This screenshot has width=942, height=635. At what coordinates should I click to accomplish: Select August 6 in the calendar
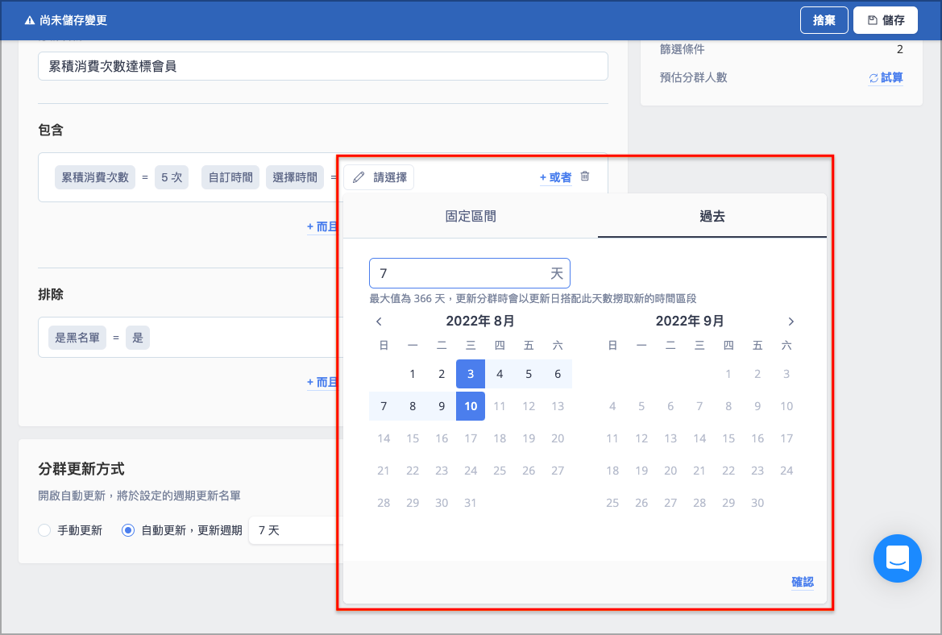[x=558, y=374]
